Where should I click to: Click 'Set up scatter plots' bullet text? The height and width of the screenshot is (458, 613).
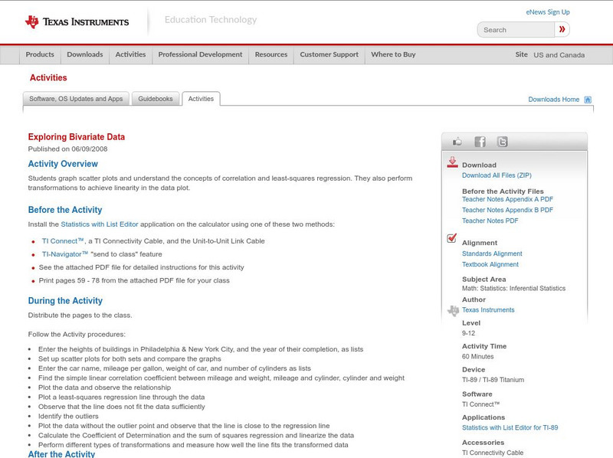coord(129,358)
